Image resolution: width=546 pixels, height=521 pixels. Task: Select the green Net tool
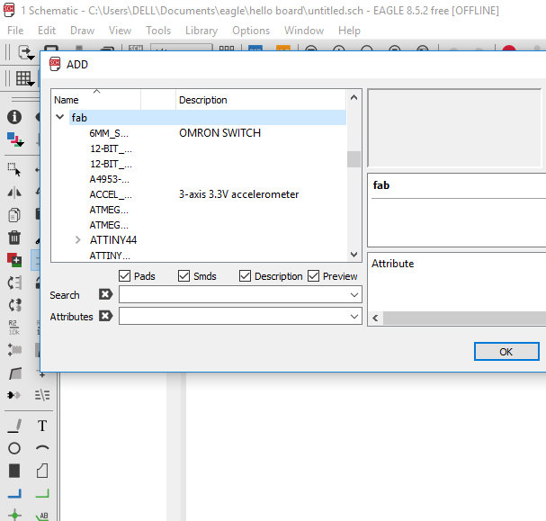coord(42,493)
